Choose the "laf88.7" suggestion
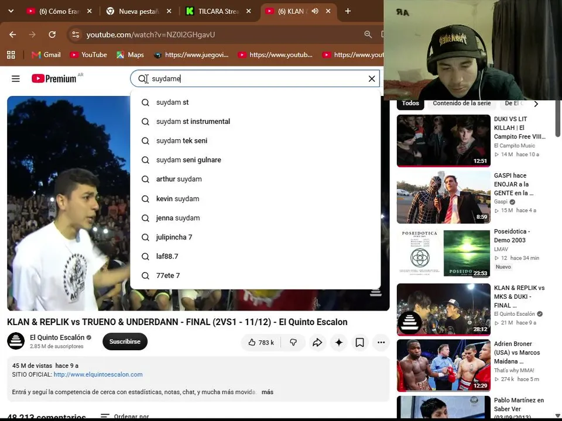 tap(255, 256)
